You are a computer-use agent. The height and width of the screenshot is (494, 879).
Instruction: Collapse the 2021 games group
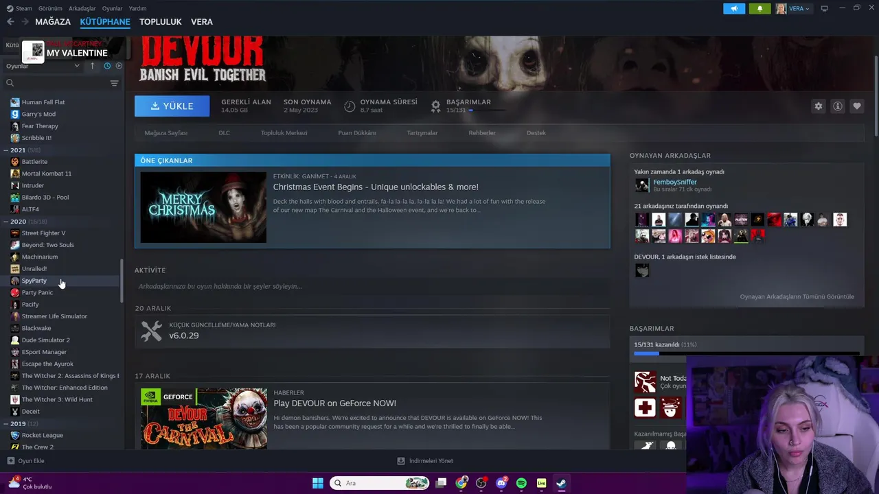tap(5, 150)
